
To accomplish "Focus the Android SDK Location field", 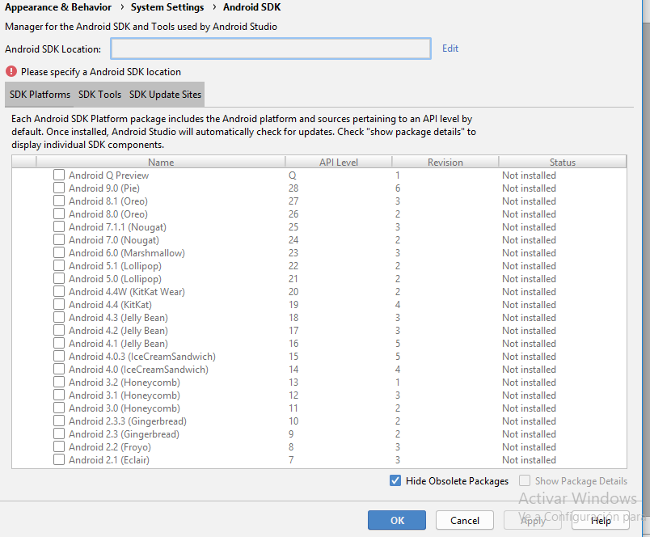I will pos(271,49).
